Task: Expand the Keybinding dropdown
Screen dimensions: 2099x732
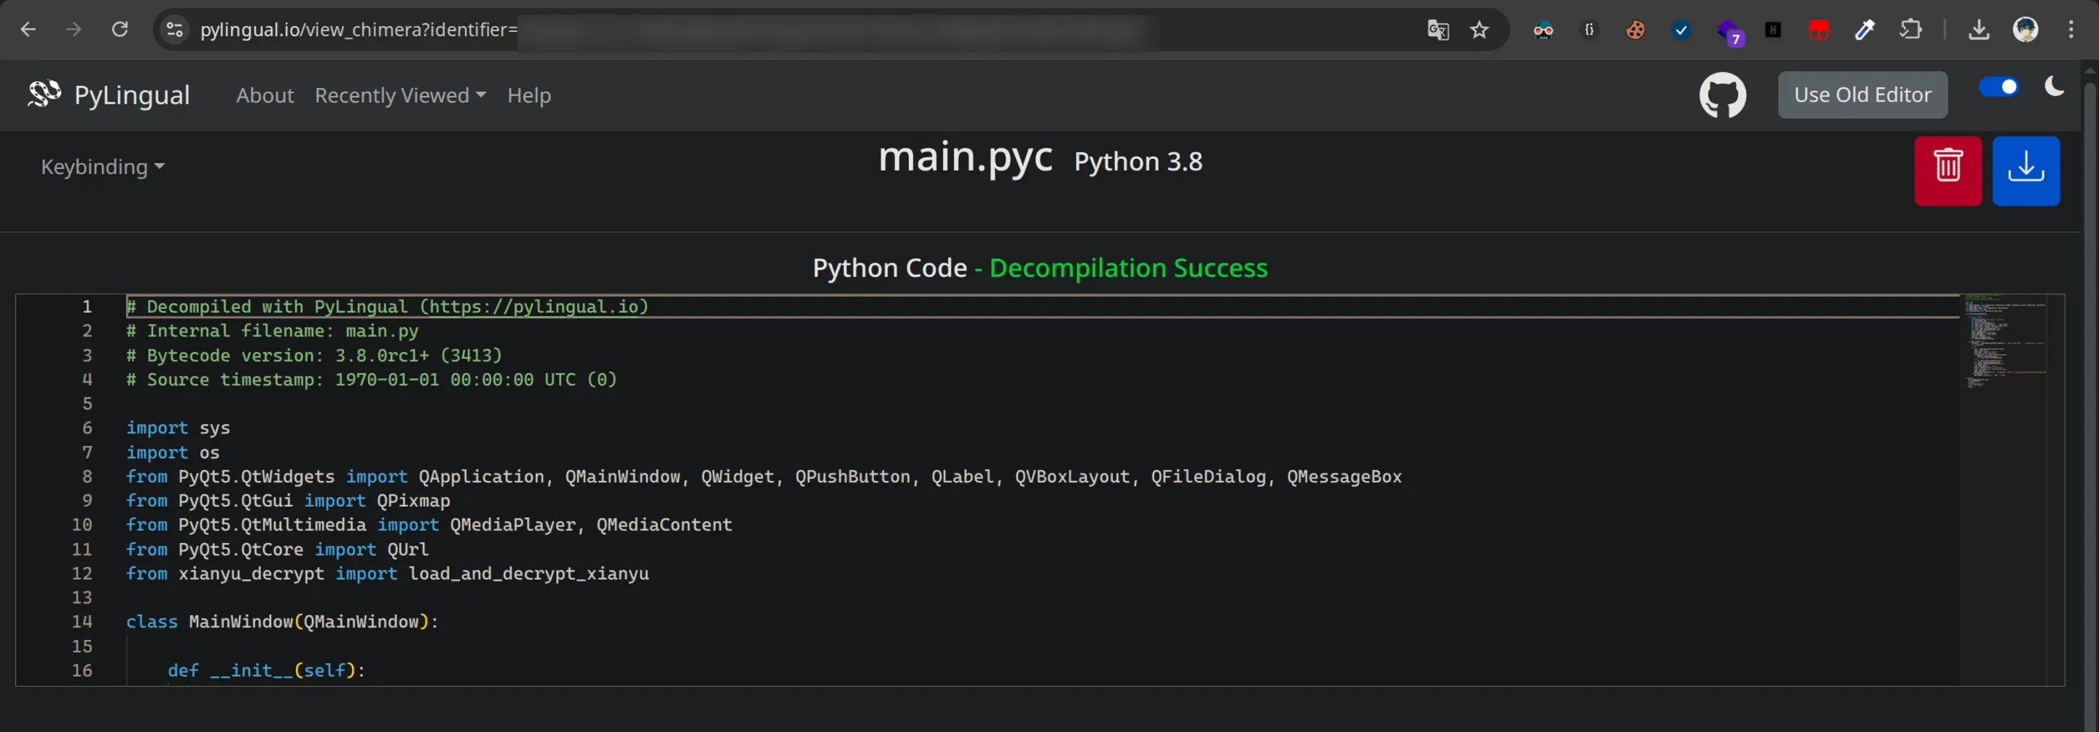Action: pyautogui.click(x=103, y=167)
